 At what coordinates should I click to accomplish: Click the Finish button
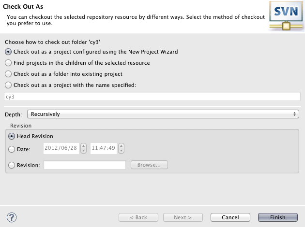click(x=278, y=217)
